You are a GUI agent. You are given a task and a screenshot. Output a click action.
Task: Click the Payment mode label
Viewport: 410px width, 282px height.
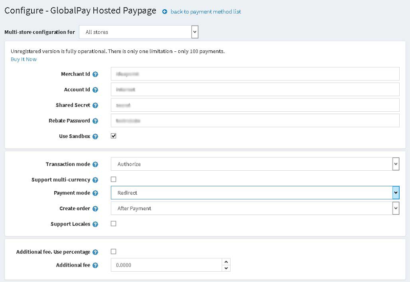click(72, 193)
